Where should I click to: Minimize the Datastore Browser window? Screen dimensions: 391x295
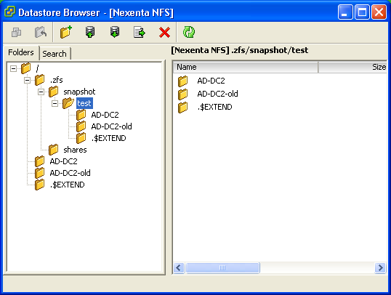[345, 12]
